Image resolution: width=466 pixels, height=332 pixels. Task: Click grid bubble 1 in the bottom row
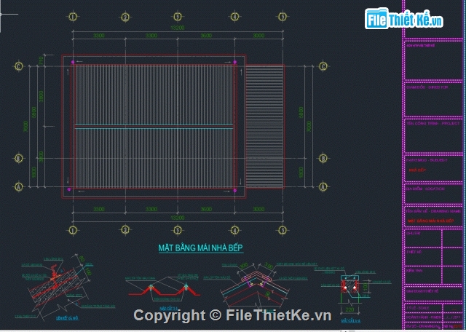pyautogui.click(x=73, y=230)
